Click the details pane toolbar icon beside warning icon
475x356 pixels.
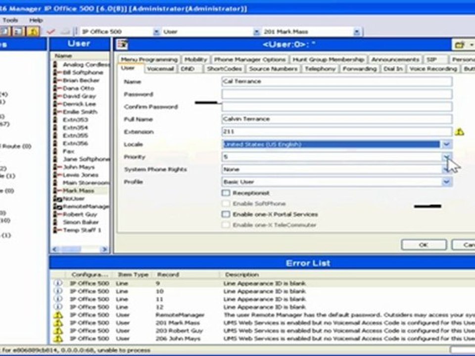tap(18, 31)
